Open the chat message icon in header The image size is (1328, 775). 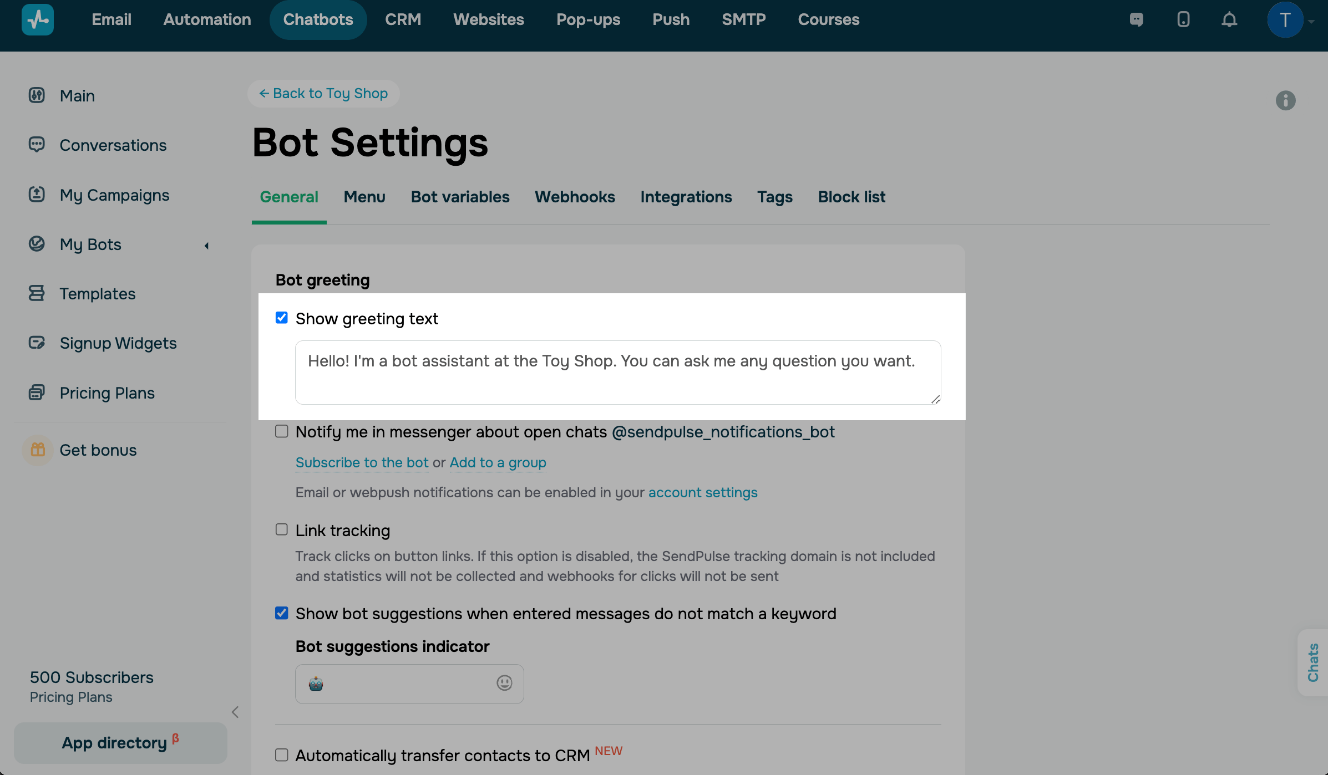(1136, 20)
